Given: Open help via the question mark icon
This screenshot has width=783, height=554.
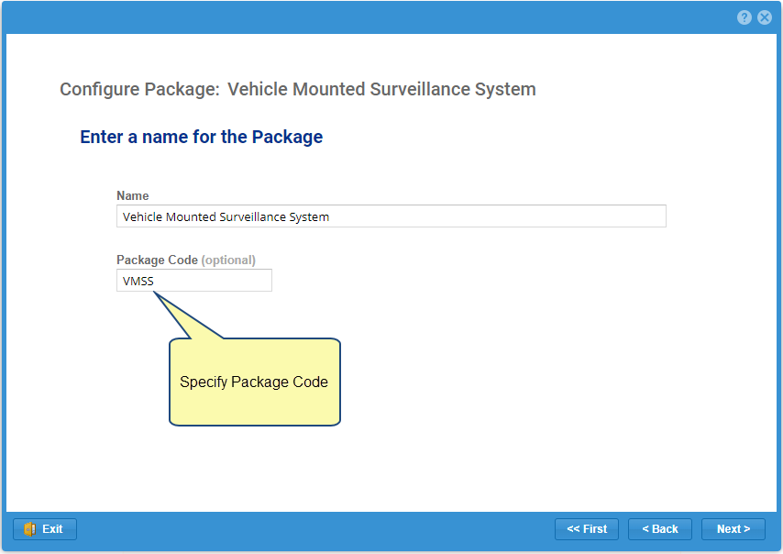Looking at the screenshot, I should tap(744, 17).
